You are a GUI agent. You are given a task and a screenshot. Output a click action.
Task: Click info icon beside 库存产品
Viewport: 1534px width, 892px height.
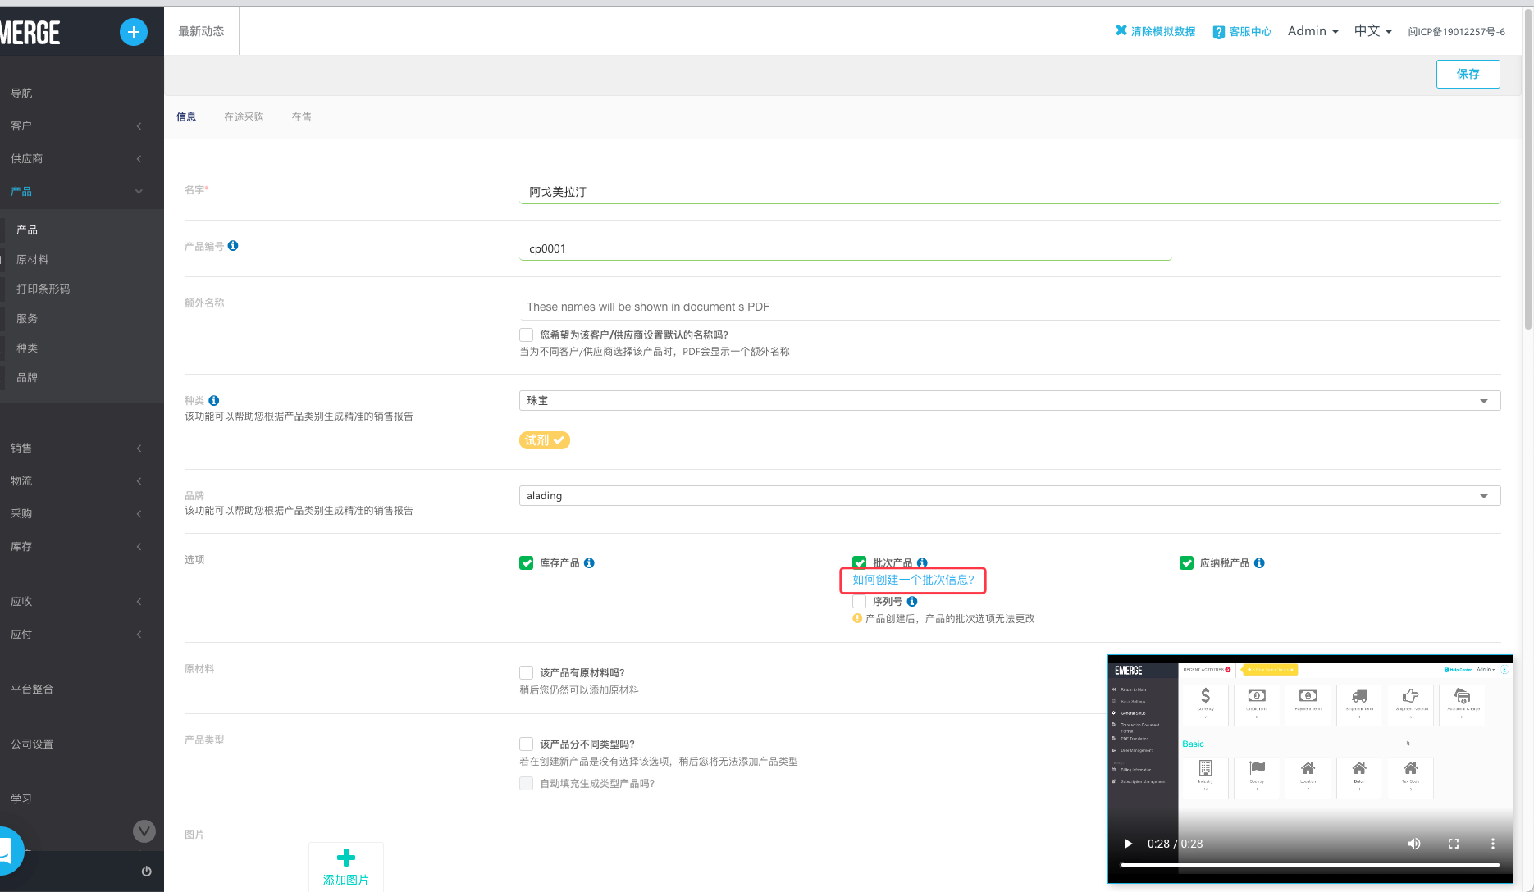[x=589, y=562]
